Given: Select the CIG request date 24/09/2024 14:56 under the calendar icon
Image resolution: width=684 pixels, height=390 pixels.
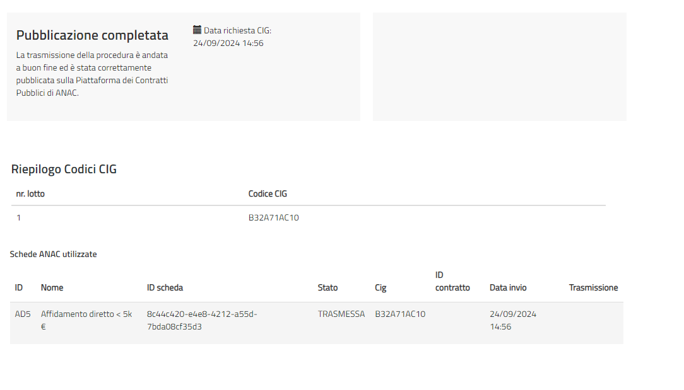Looking at the screenshot, I should (x=228, y=43).
